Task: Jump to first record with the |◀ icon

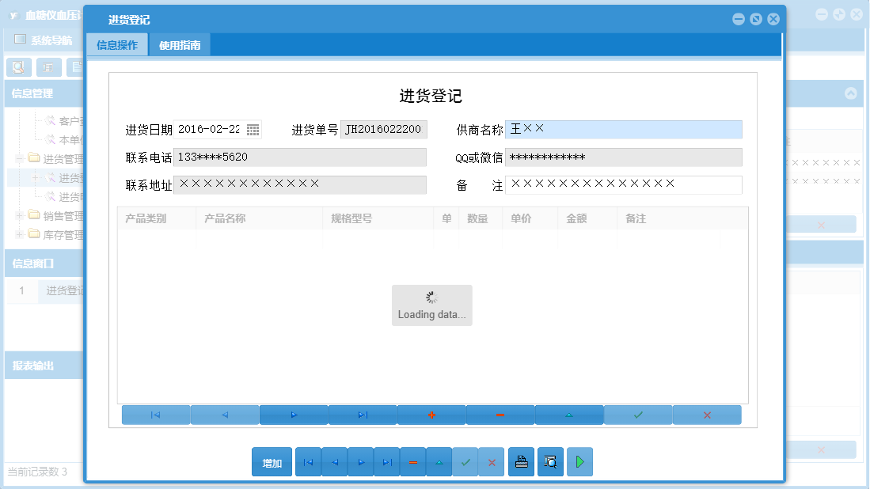Action: [155, 414]
